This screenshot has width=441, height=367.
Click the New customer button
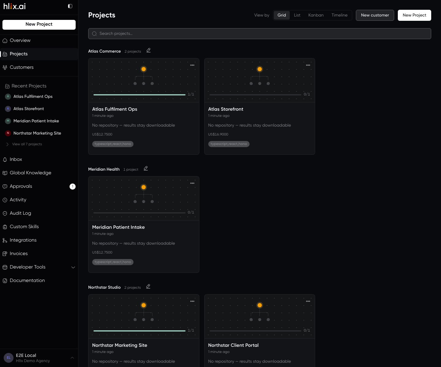click(x=375, y=15)
